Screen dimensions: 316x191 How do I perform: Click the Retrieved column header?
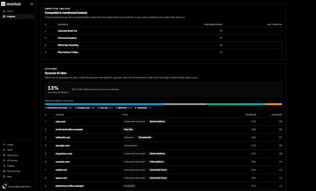[251, 115]
